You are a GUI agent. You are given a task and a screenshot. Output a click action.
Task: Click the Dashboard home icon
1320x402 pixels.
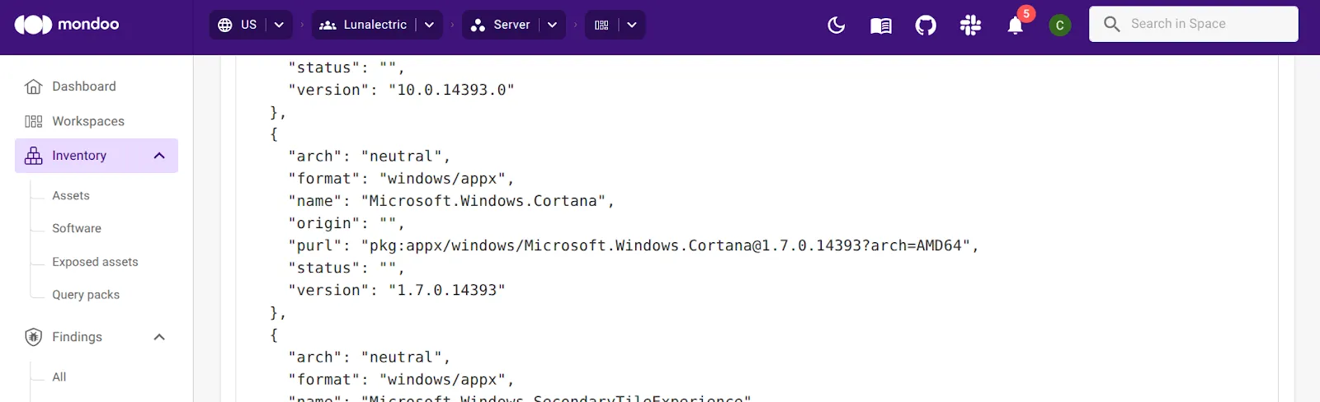point(34,86)
